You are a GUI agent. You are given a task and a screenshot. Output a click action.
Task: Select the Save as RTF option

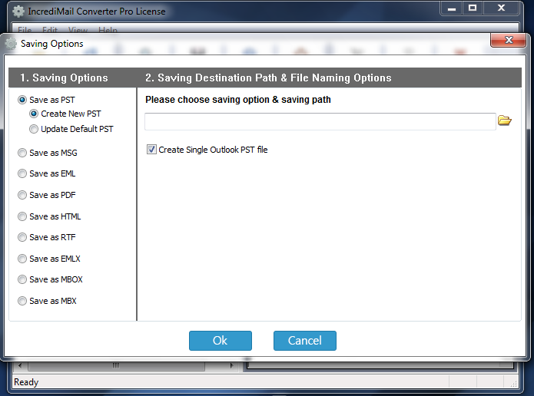pyautogui.click(x=22, y=237)
